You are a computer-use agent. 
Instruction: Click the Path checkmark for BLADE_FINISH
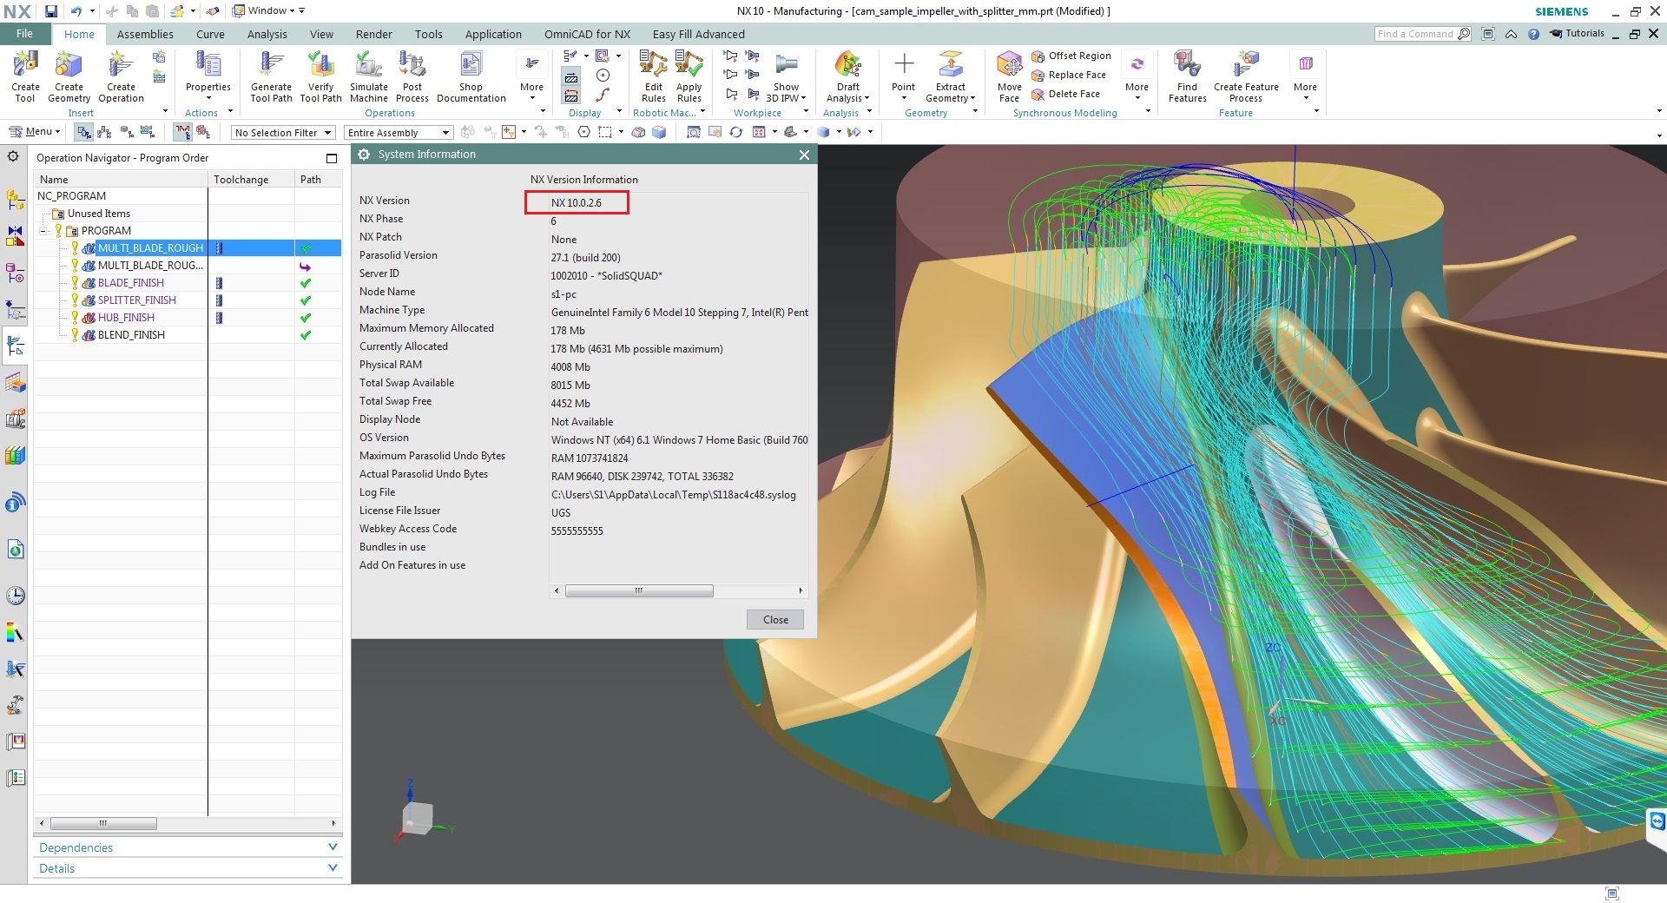pyautogui.click(x=306, y=283)
